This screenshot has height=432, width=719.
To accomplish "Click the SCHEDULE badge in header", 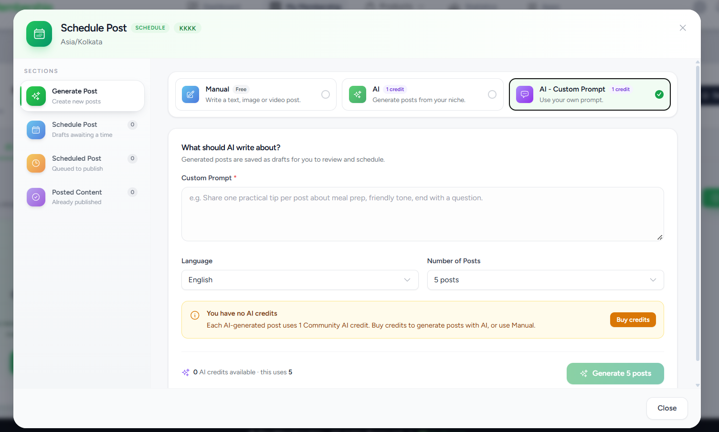I will pyautogui.click(x=150, y=28).
